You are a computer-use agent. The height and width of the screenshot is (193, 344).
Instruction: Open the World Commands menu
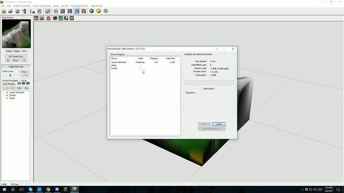[x=21, y=6]
